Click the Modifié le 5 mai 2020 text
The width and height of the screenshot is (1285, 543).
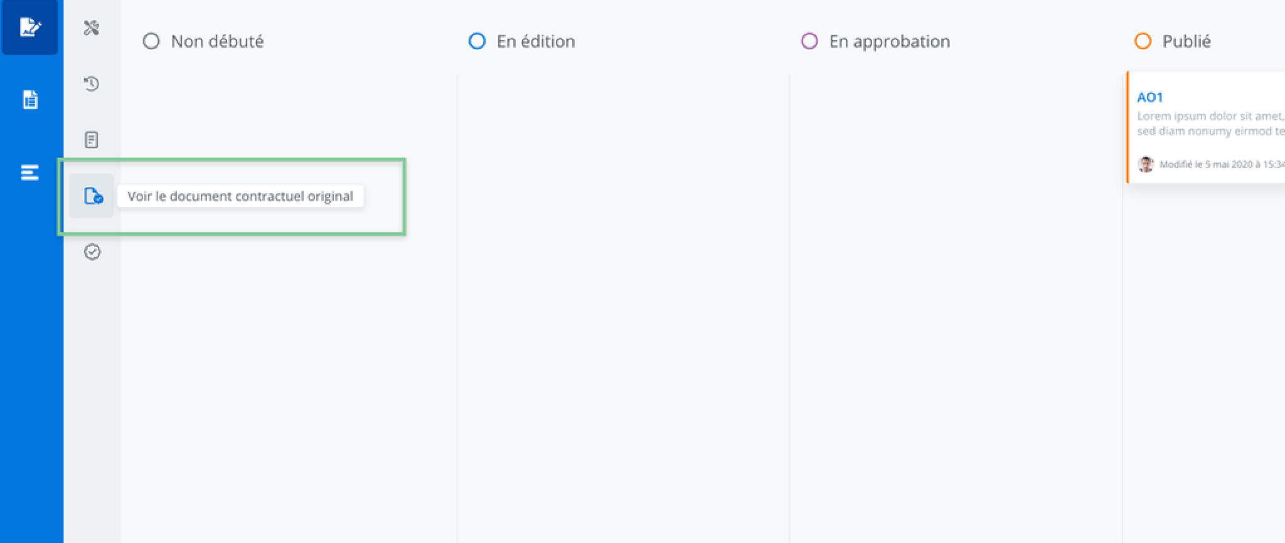pyautogui.click(x=1220, y=164)
